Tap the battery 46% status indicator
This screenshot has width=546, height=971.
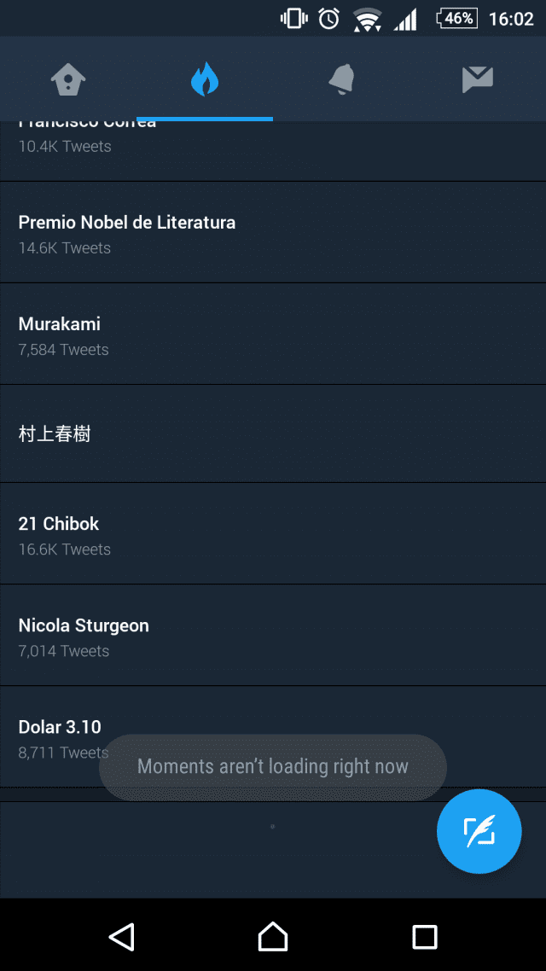point(457,19)
